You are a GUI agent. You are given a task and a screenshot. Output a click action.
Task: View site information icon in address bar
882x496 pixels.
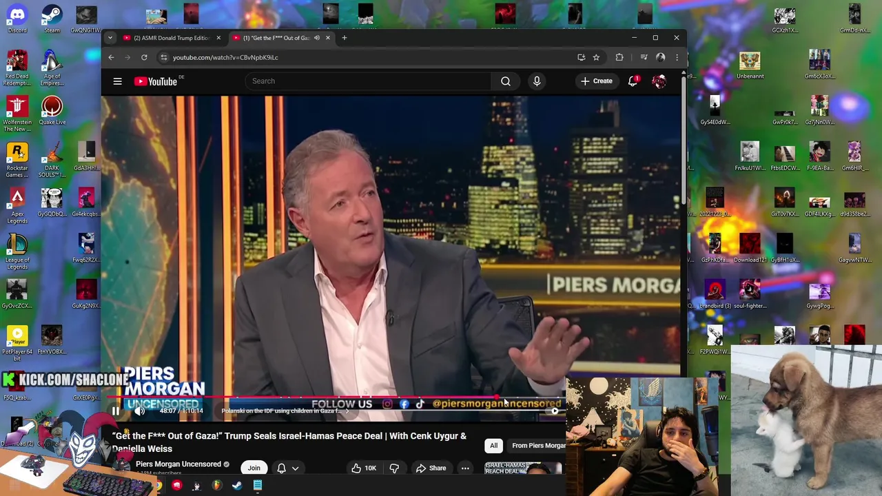pyautogui.click(x=163, y=57)
